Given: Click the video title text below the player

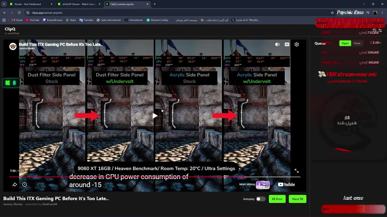Looking at the screenshot, I should 56,199.
